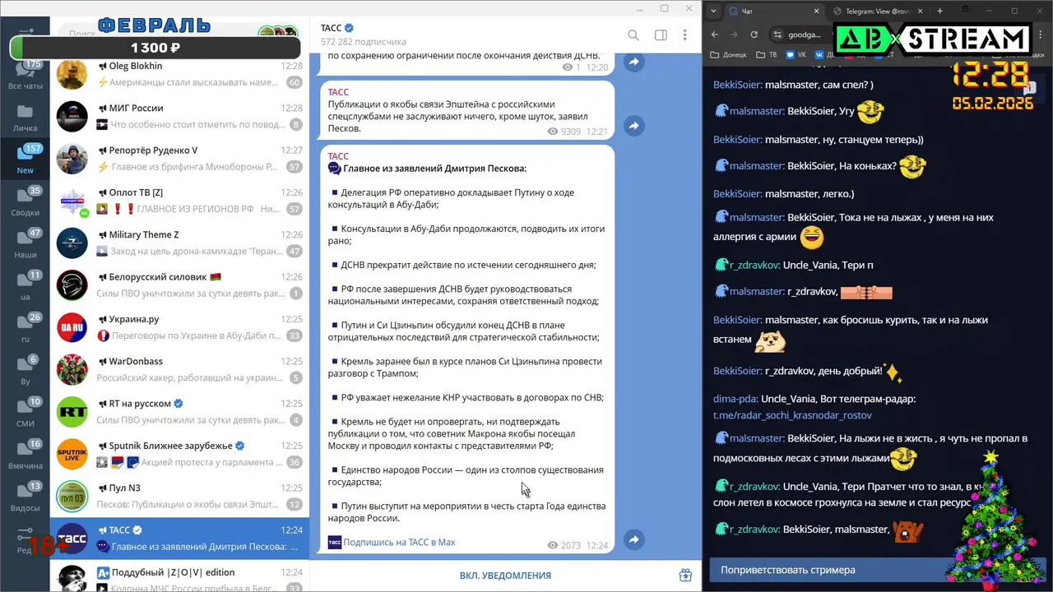Switch to the Личка folder

(x=26, y=118)
